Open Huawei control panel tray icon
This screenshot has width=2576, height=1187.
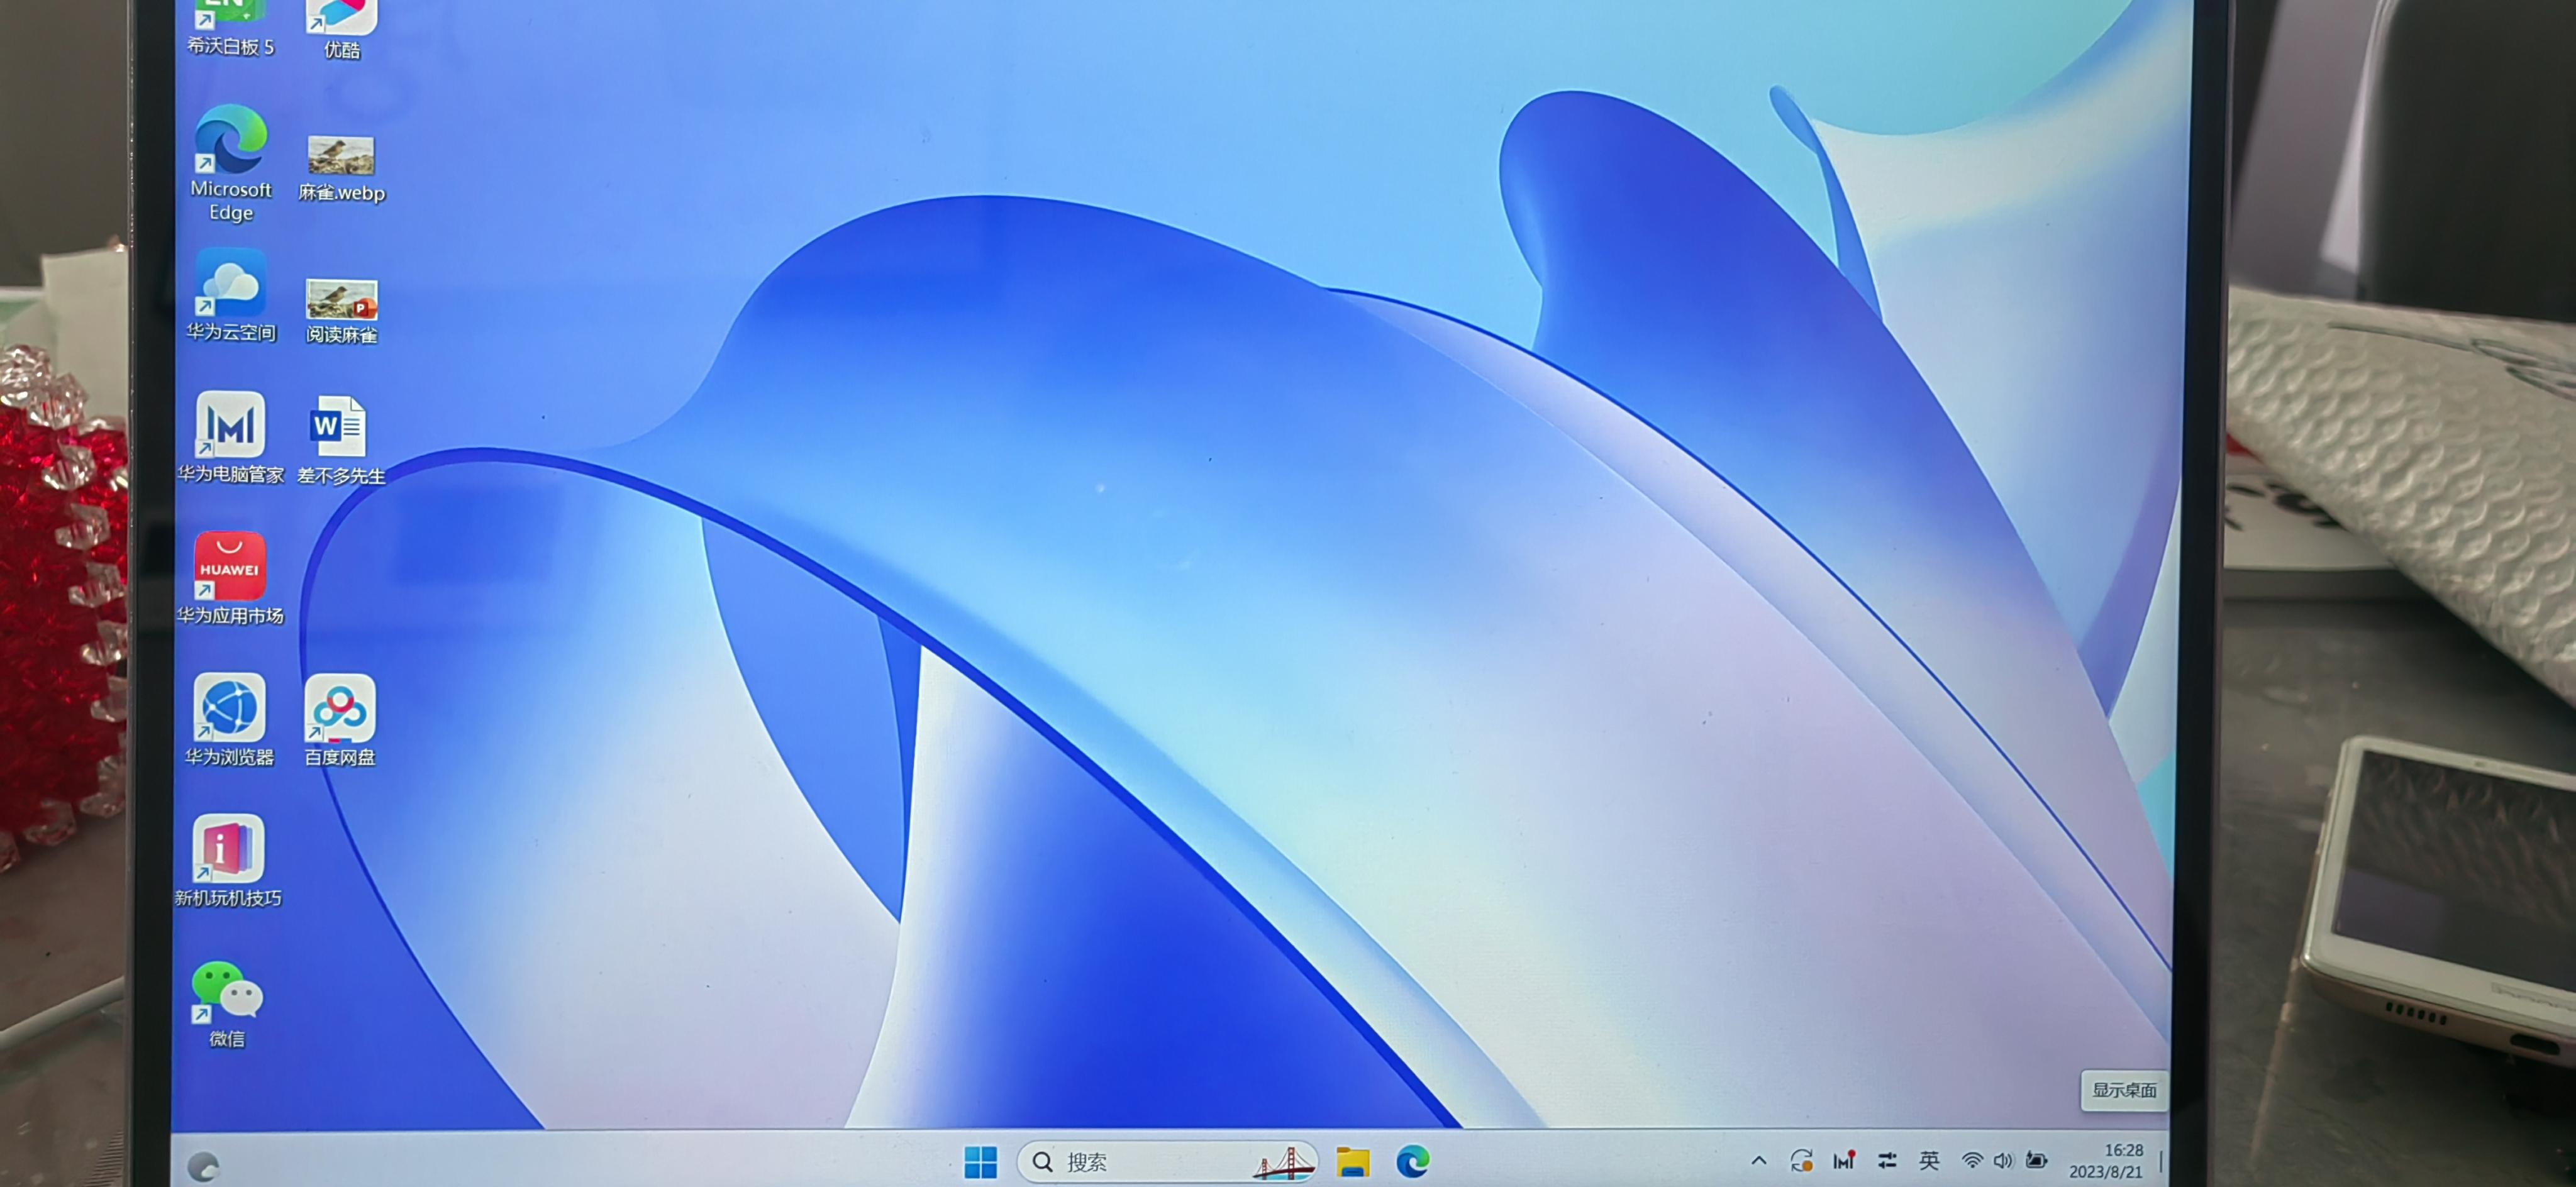click(1887, 1160)
